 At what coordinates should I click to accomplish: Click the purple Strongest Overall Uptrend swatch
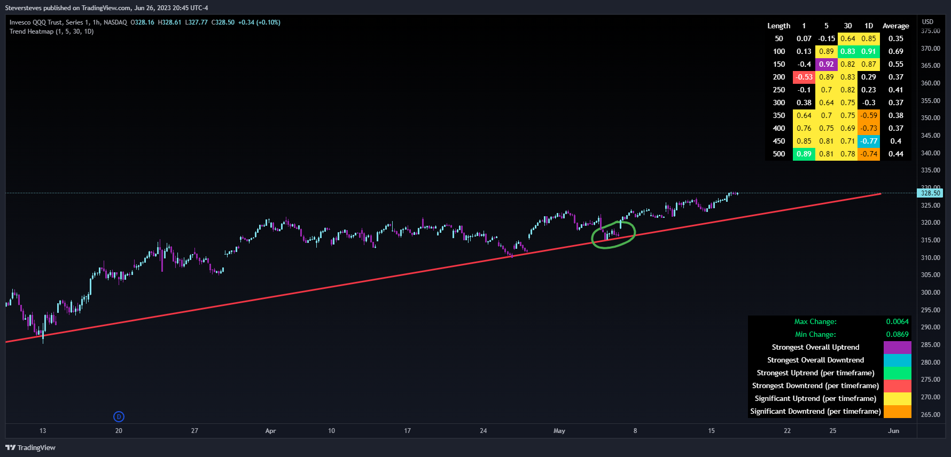pos(898,348)
